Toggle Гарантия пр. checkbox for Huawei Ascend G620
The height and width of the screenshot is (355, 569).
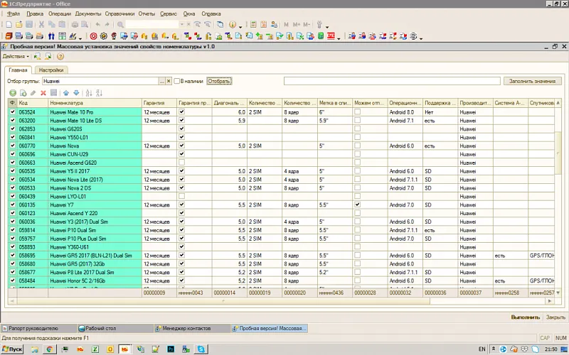(x=182, y=163)
